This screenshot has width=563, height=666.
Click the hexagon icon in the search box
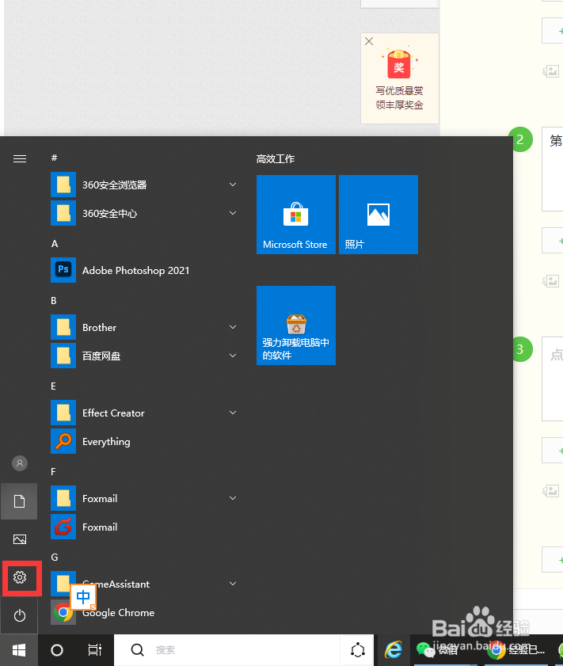357,650
